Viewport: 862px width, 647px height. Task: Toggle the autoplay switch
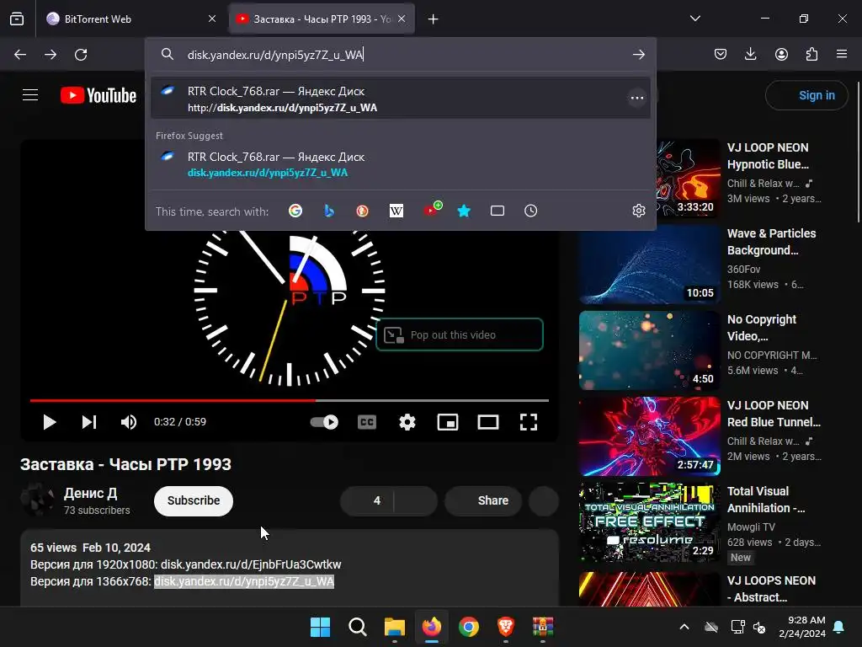[x=324, y=422]
